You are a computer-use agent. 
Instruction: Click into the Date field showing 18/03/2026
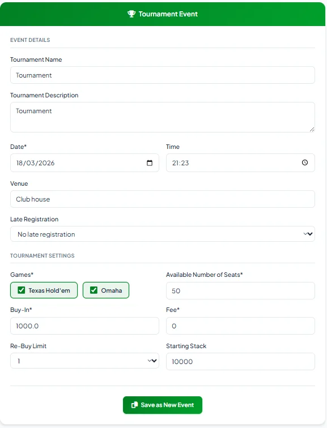(x=84, y=163)
